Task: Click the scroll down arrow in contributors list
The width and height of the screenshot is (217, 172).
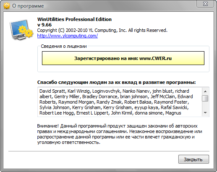Action: [x=205, y=113]
